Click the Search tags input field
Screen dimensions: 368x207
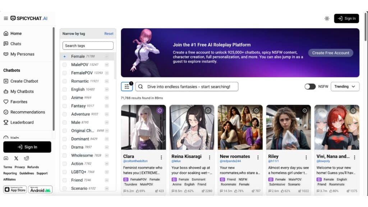click(x=88, y=46)
